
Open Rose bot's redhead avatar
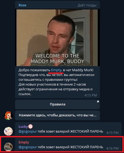(x=8, y=116)
